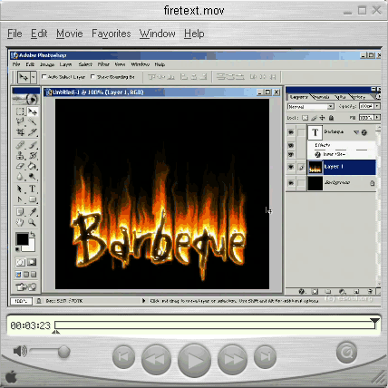Select the Dodge tool
The width and height of the screenshot is (388, 388).
click(32, 176)
